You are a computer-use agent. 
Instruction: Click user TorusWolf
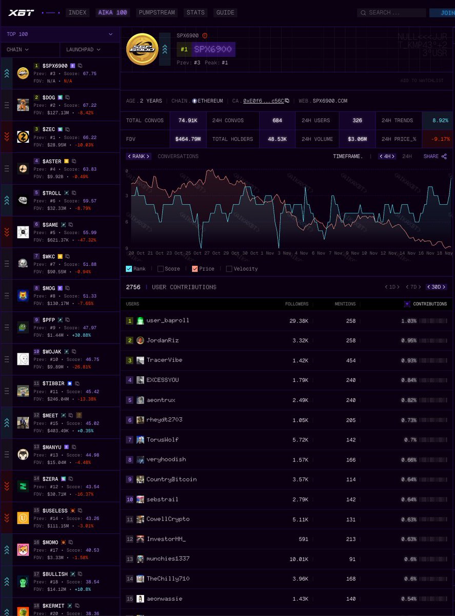click(163, 439)
